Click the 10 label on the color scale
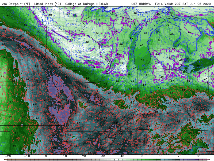The width and height of the screenshot is (214, 161). (x=65, y=156)
